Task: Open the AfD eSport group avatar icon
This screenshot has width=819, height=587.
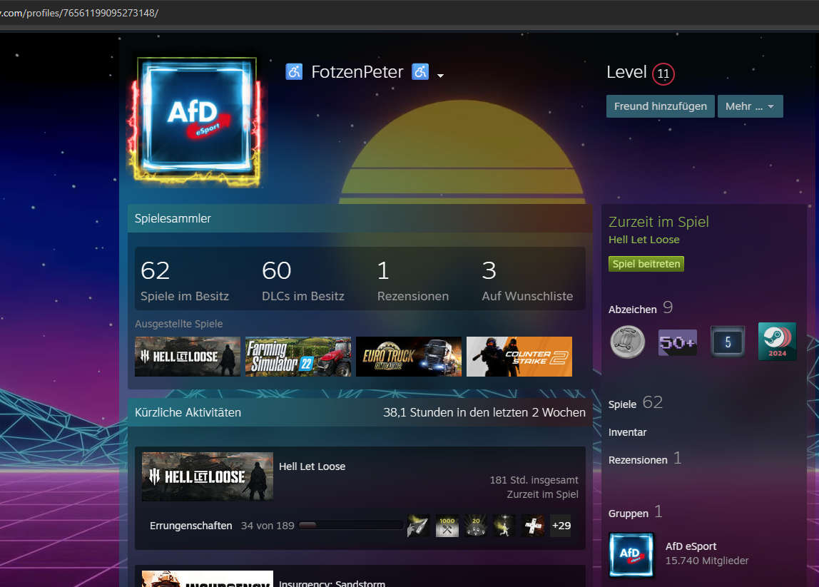Action: coord(631,554)
